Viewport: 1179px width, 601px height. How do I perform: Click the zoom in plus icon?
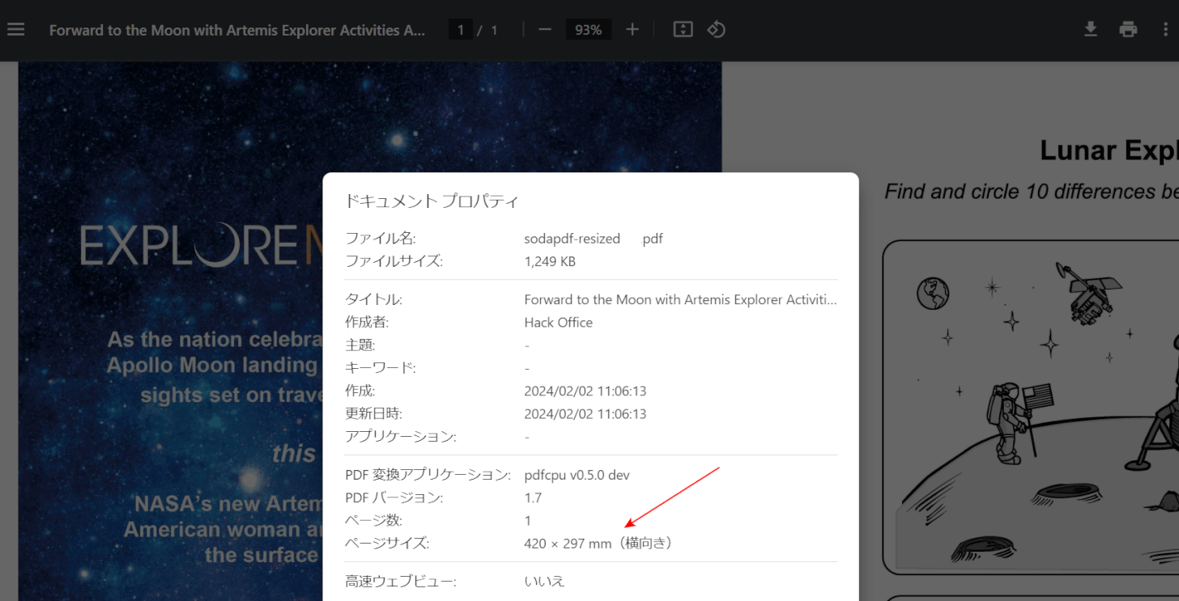[632, 30]
